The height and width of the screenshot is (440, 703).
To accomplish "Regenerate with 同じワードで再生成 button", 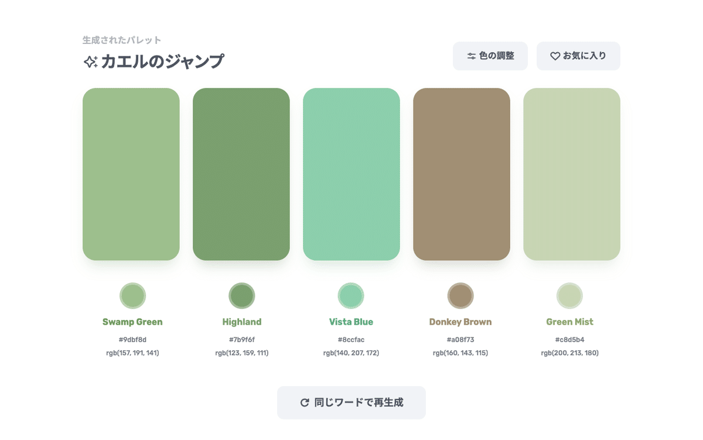I will (x=351, y=403).
